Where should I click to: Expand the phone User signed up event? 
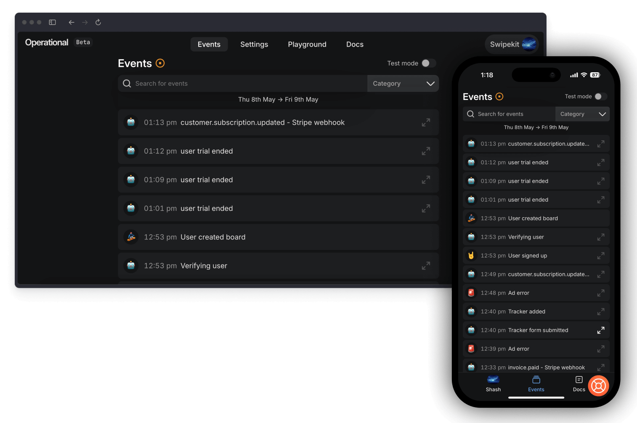(x=601, y=255)
